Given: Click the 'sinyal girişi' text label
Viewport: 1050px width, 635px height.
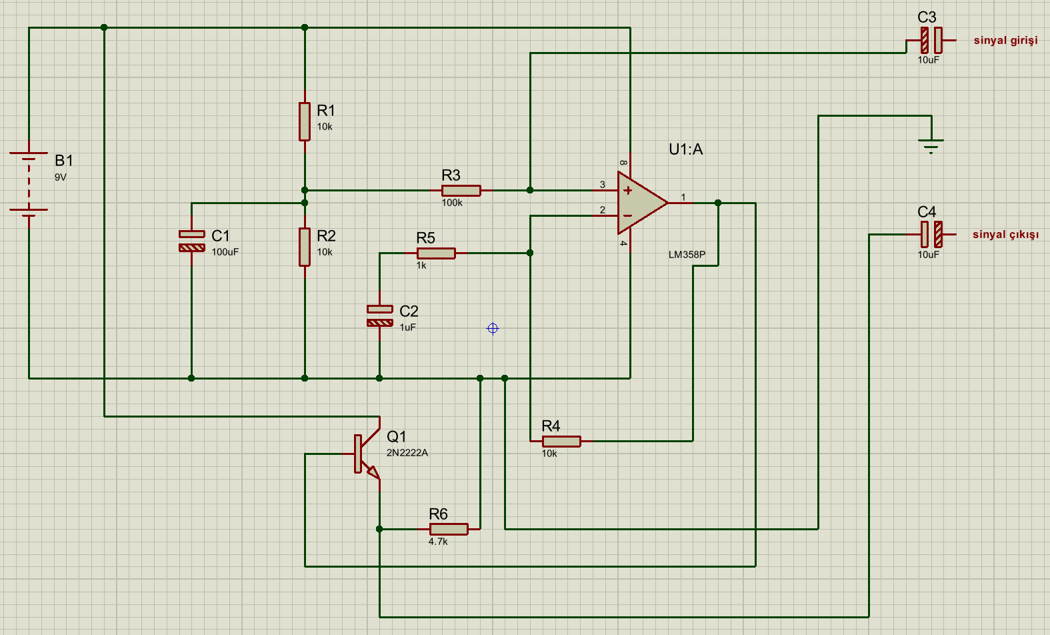Looking at the screenshot, I should (1005, 41).
